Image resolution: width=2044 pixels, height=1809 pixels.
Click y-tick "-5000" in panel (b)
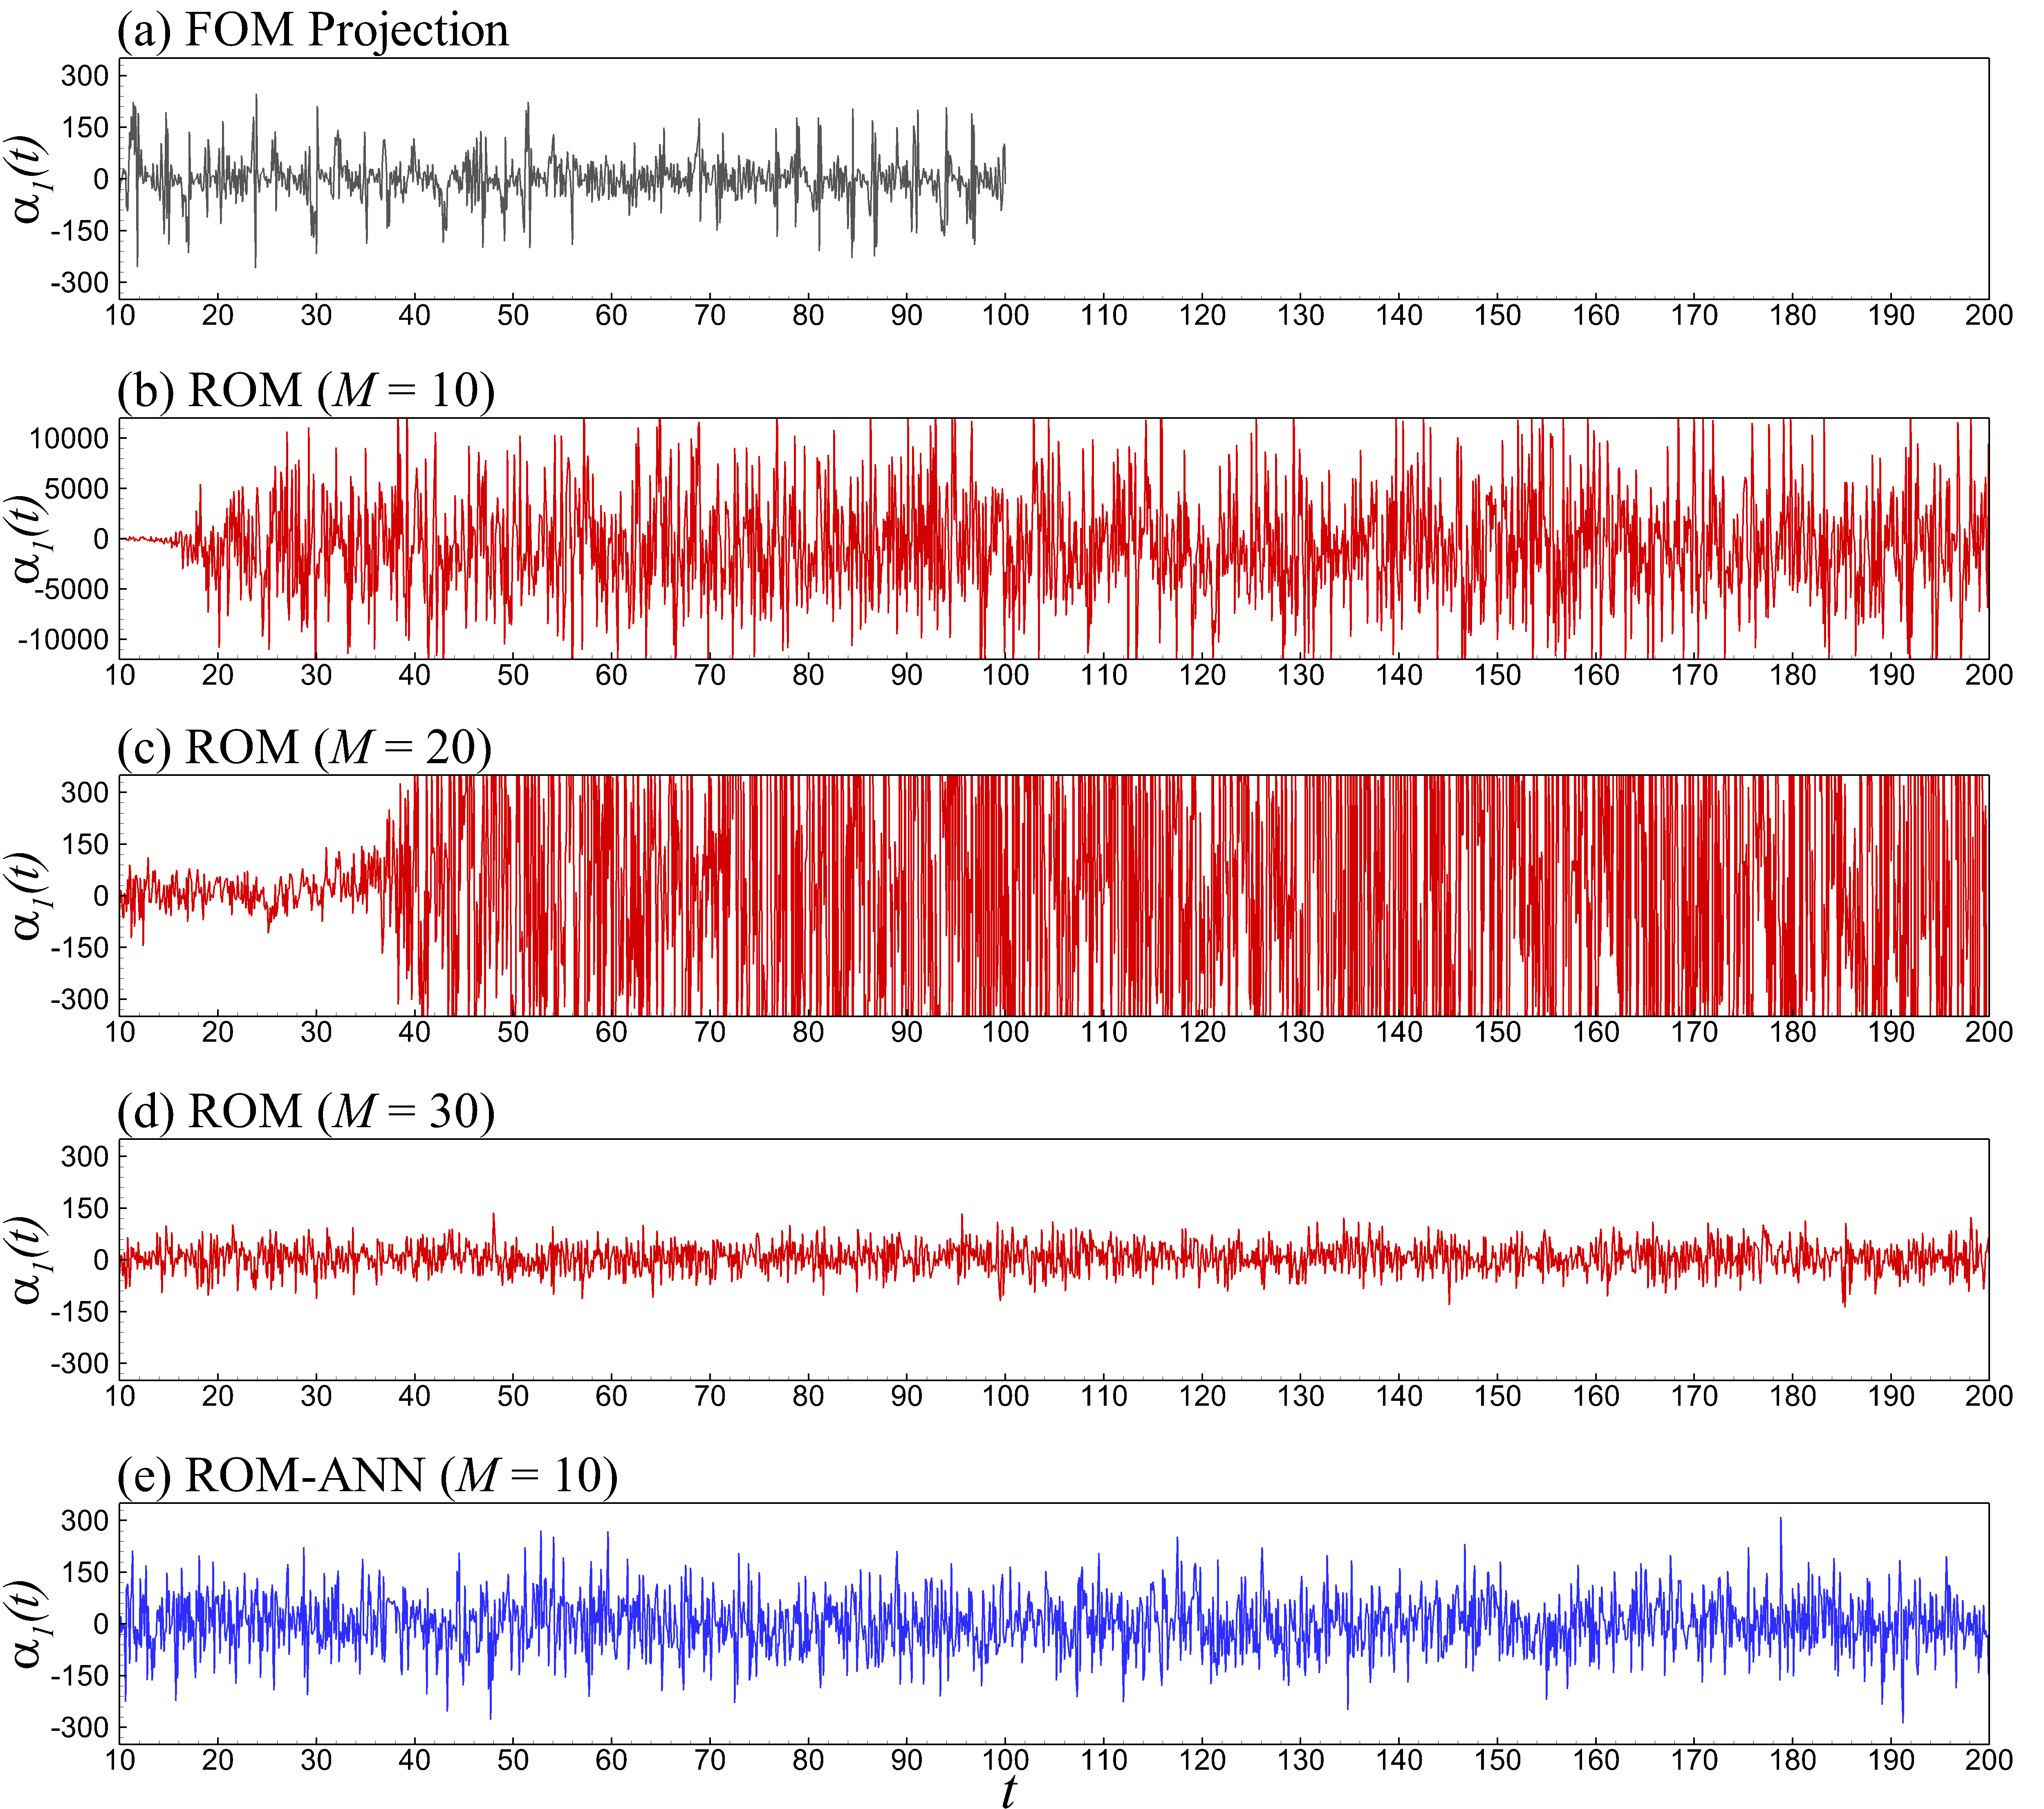coord(71,589)
